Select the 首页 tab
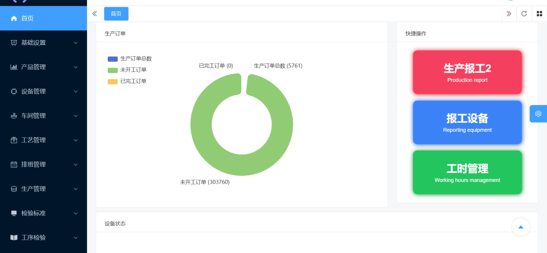The width and height of the screenshot is (547, 253). point(116,14)
